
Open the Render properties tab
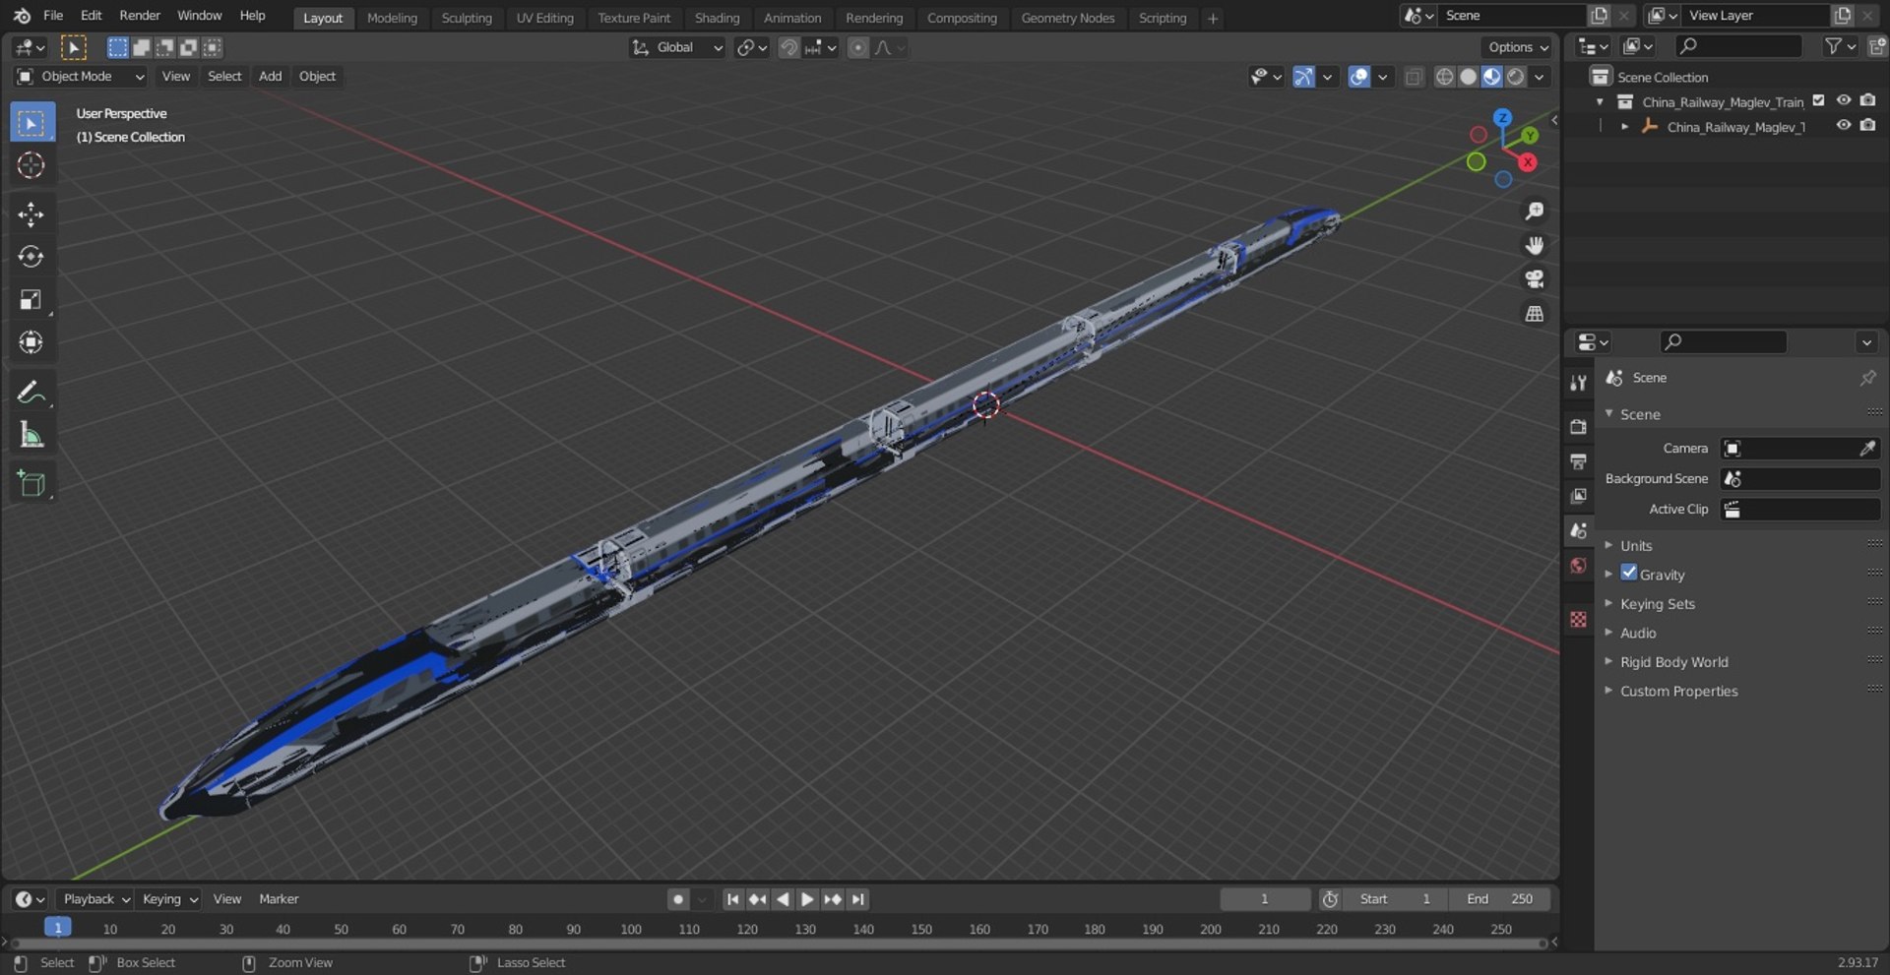click(x=1579, y=426)
